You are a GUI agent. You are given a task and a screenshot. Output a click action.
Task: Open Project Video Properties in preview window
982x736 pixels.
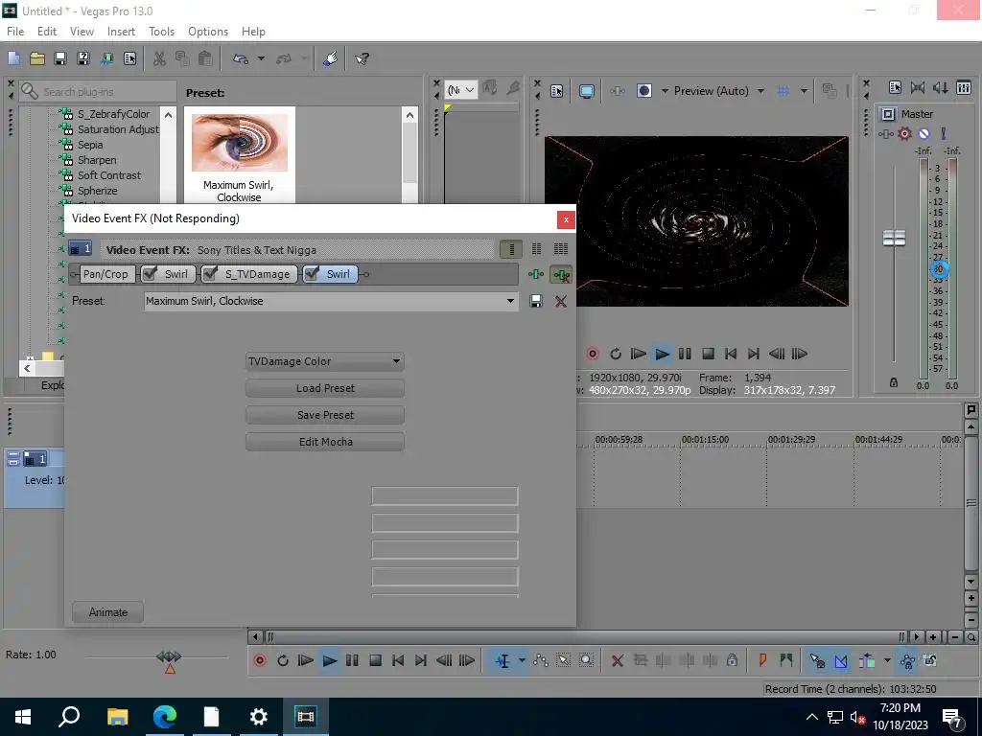click(x=557, y=91)
